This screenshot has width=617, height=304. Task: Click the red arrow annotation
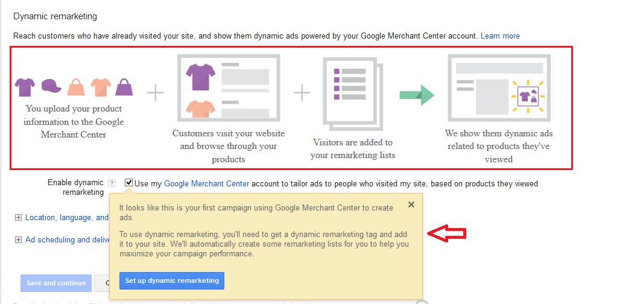(x=447, y=233)
